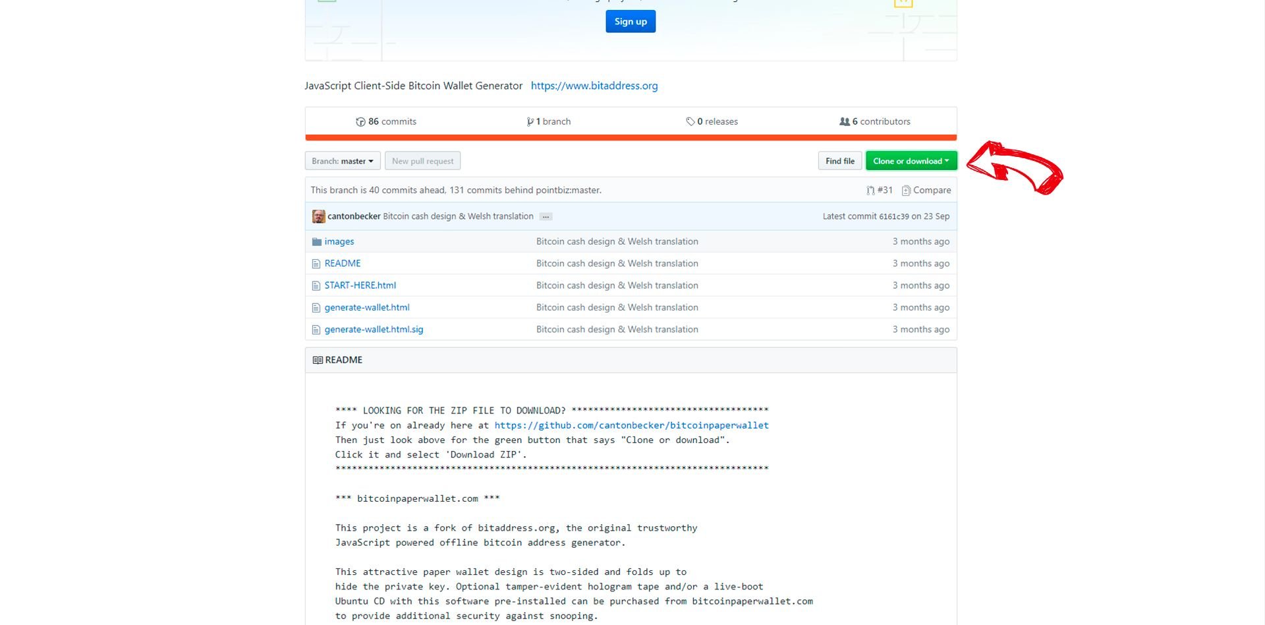The width and height of the screenshot is (1265, 625).
Task: Click the README file icon in file list
Action: [316, 264]
